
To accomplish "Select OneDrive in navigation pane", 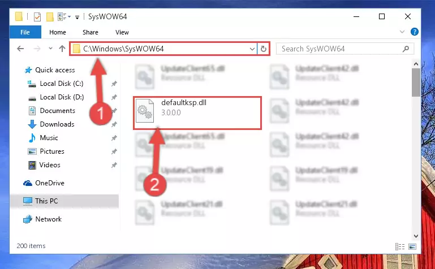I will [50, 183].
